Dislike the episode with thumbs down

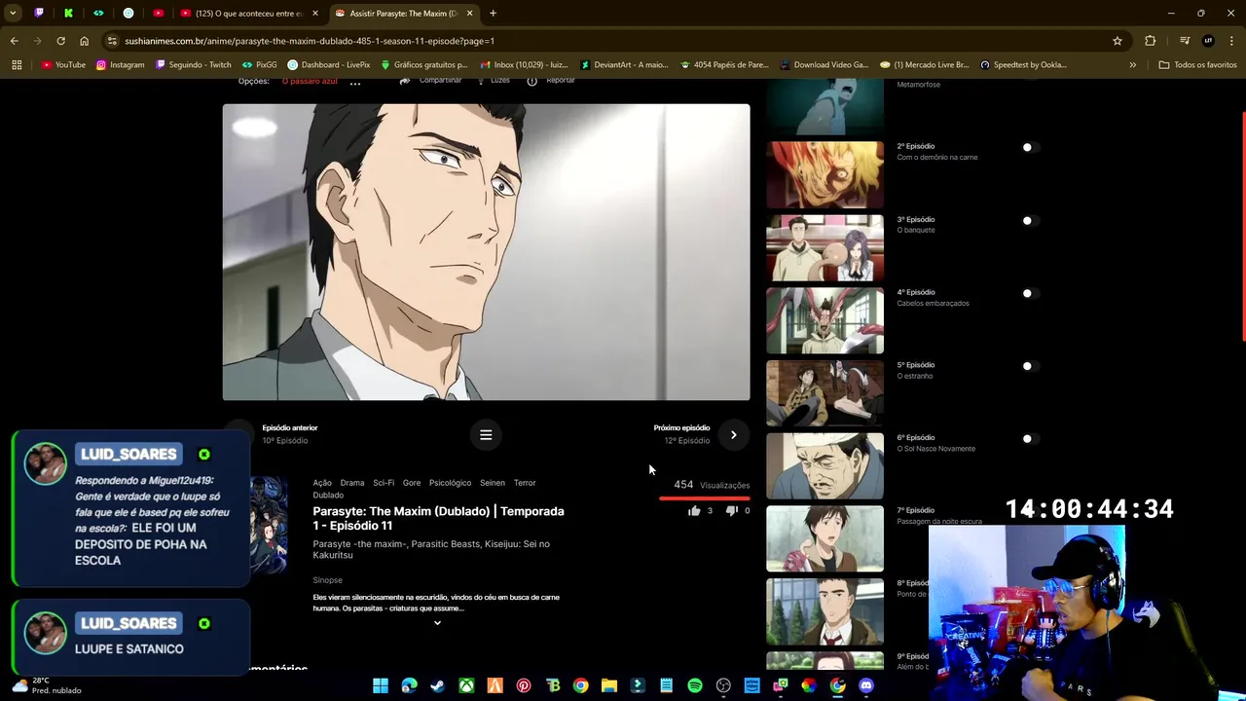[732, 510]
